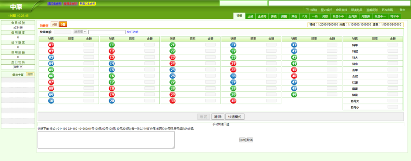Select red ball number 24
Screen dimensions: 411x161
coord(173,63)
